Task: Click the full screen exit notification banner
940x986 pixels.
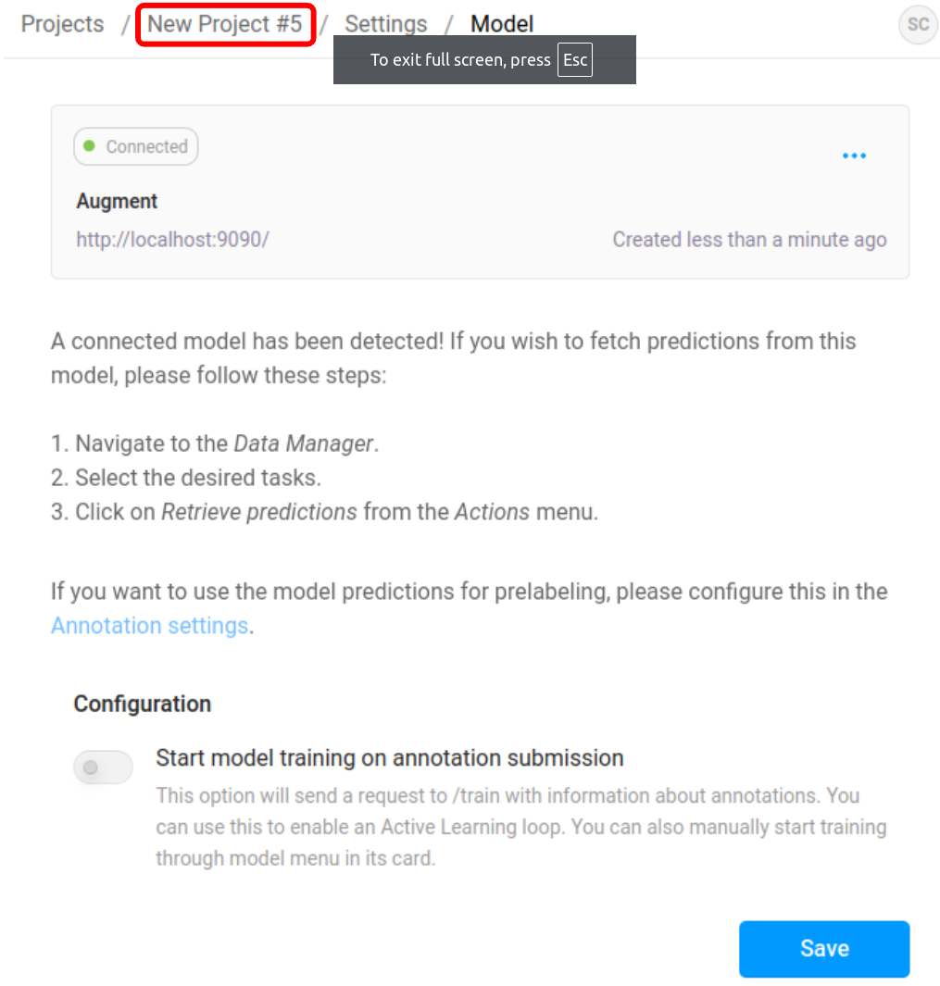Action: [x=484, y=60]
